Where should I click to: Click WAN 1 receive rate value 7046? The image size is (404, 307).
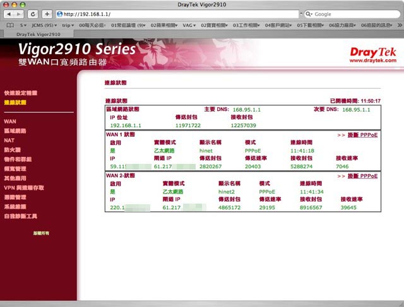[x=342, y=166]
